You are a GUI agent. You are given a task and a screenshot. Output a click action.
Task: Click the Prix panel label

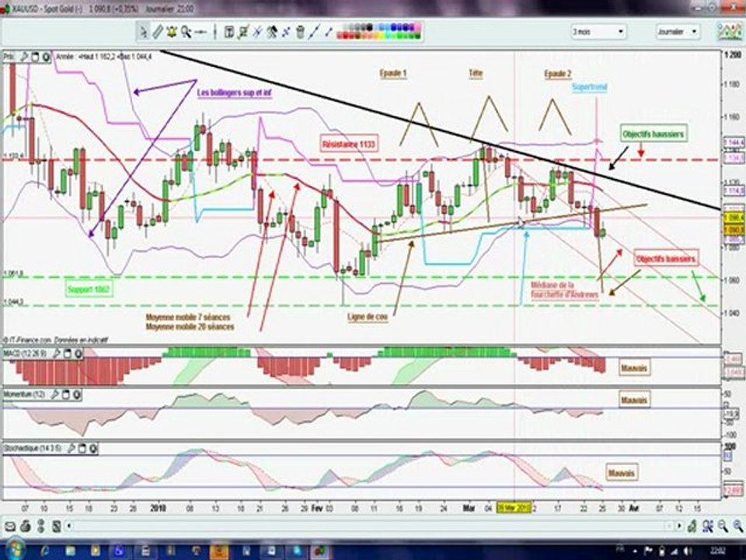click(x=9, y=57)
